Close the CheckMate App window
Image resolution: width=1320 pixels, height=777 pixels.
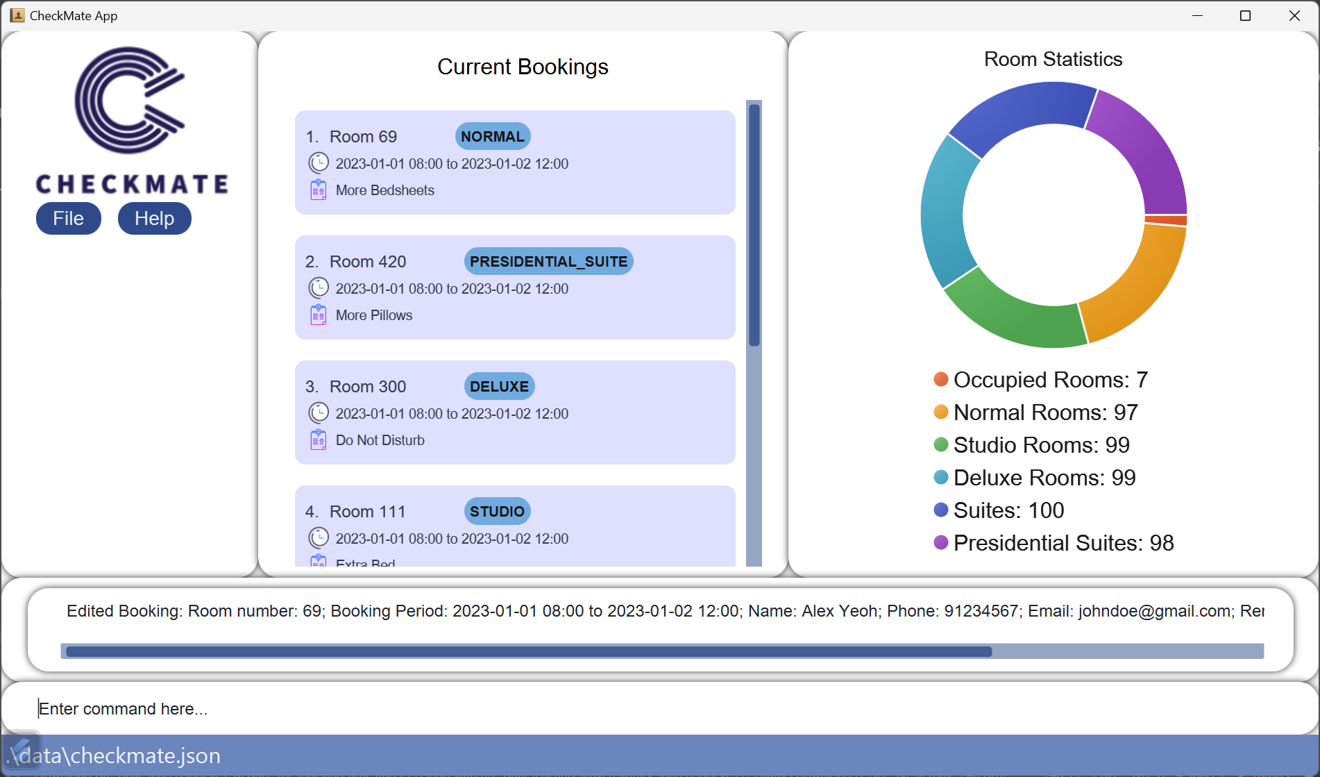click(1294, 15)
